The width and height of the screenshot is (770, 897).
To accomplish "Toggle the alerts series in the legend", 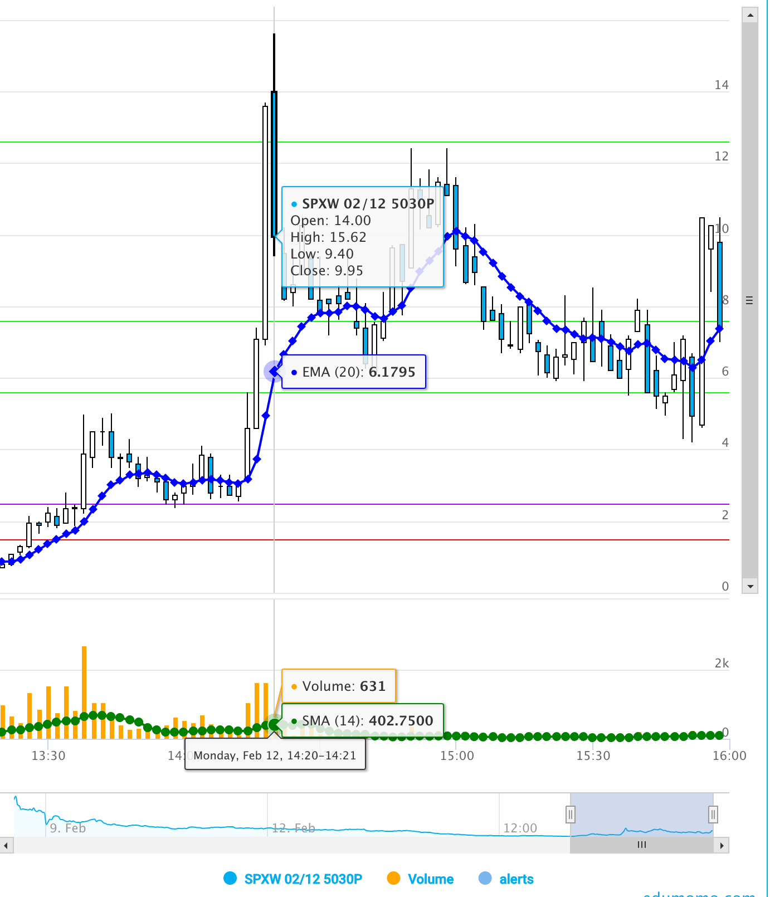I will (x=506, y=879).
